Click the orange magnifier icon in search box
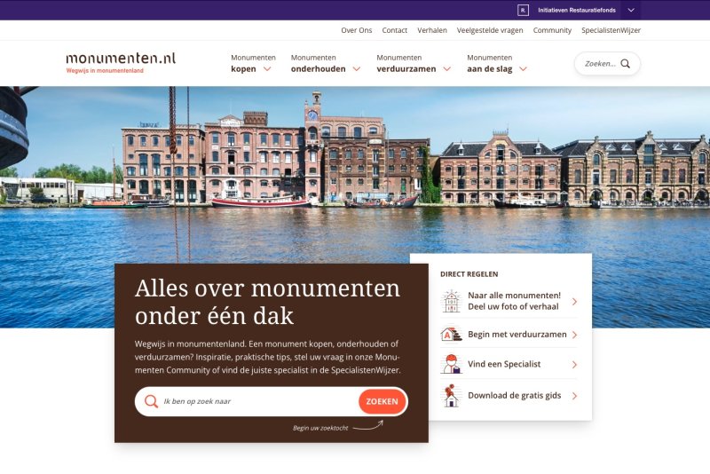 (x=151, y=401)
